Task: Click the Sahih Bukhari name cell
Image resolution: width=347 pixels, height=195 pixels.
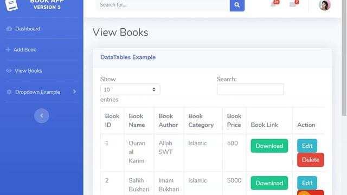Action: [x=139, y=183]
